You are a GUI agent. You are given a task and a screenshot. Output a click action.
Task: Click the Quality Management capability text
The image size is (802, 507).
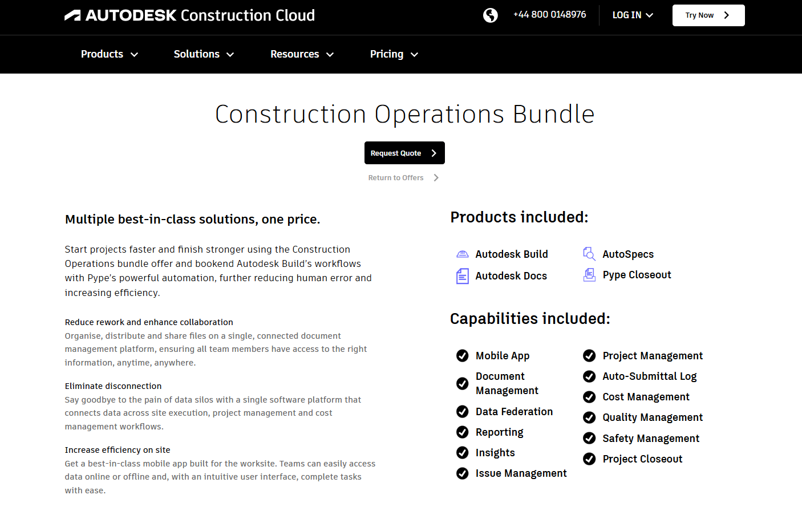pos(653,417)
